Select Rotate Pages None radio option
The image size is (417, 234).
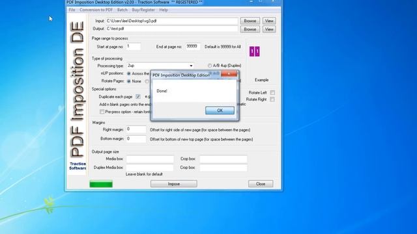pos(129,81)
